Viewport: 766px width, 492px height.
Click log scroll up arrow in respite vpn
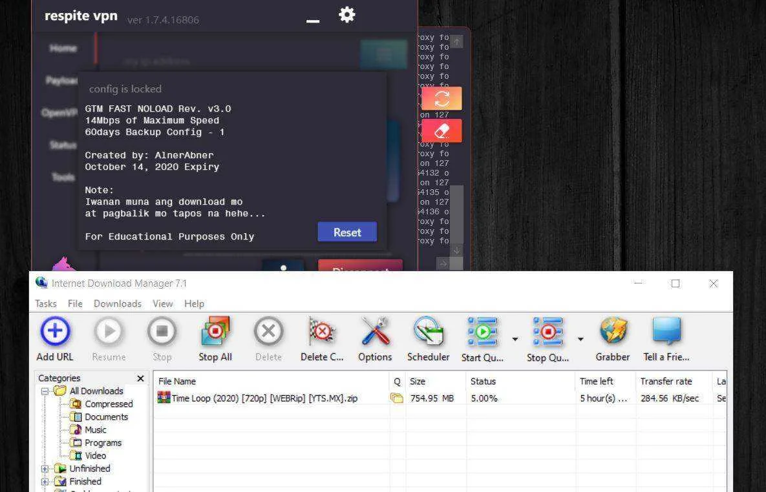click(456, 42)
